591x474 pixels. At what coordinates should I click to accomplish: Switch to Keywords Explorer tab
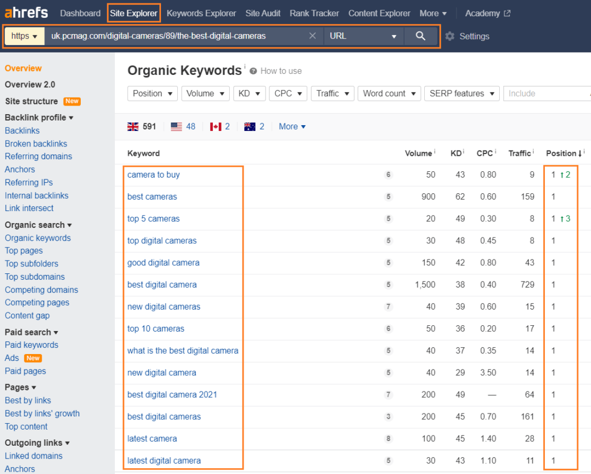tap(201, 13)
